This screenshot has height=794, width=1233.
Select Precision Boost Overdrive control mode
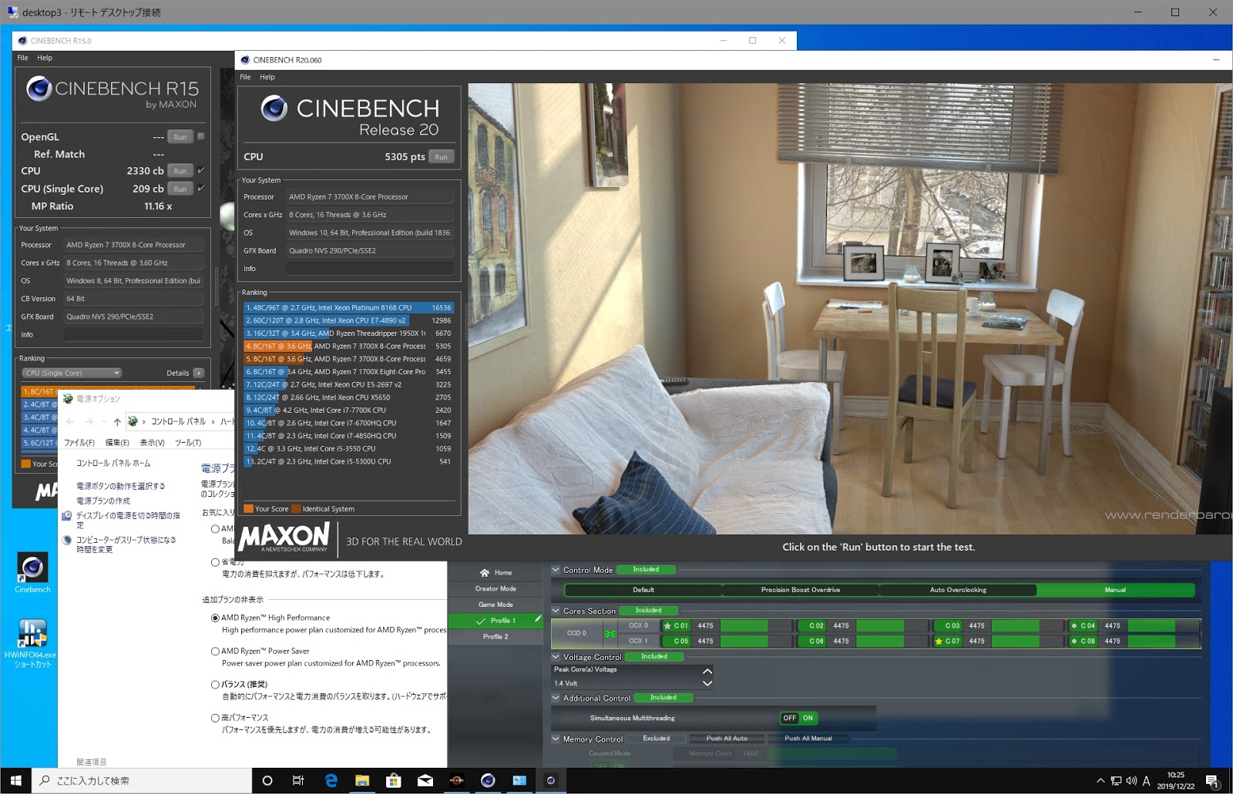pyautogui.click(x=801, y=590)
